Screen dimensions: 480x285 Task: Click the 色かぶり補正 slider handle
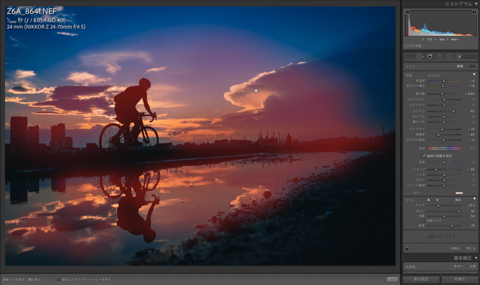443,86
